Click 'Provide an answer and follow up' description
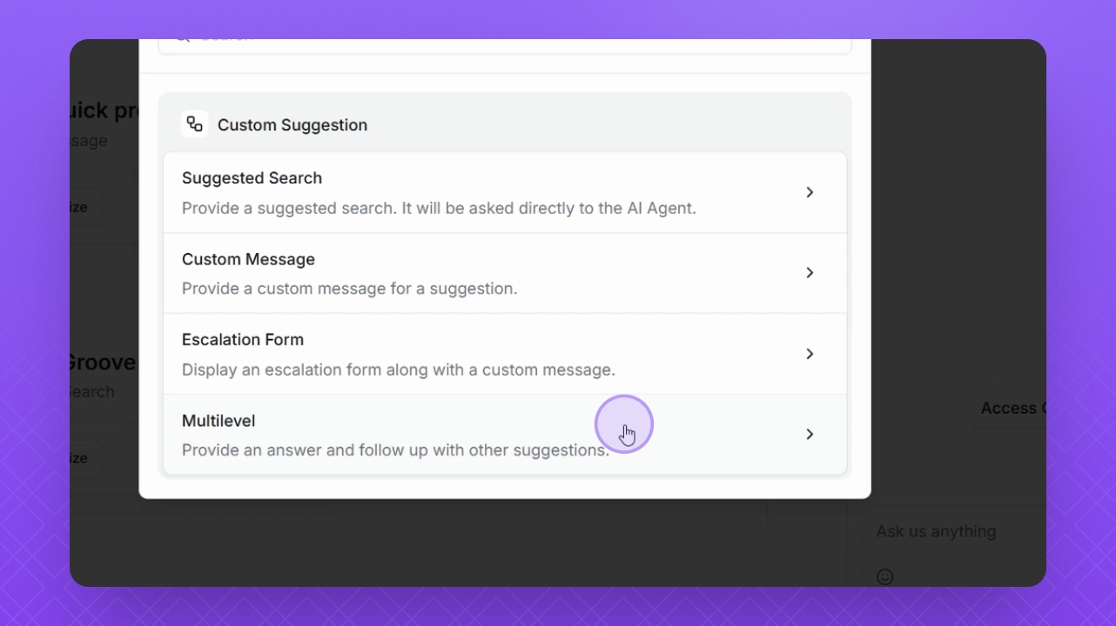The width and height of the screenshot is (1116, 626). coord(395,450)
